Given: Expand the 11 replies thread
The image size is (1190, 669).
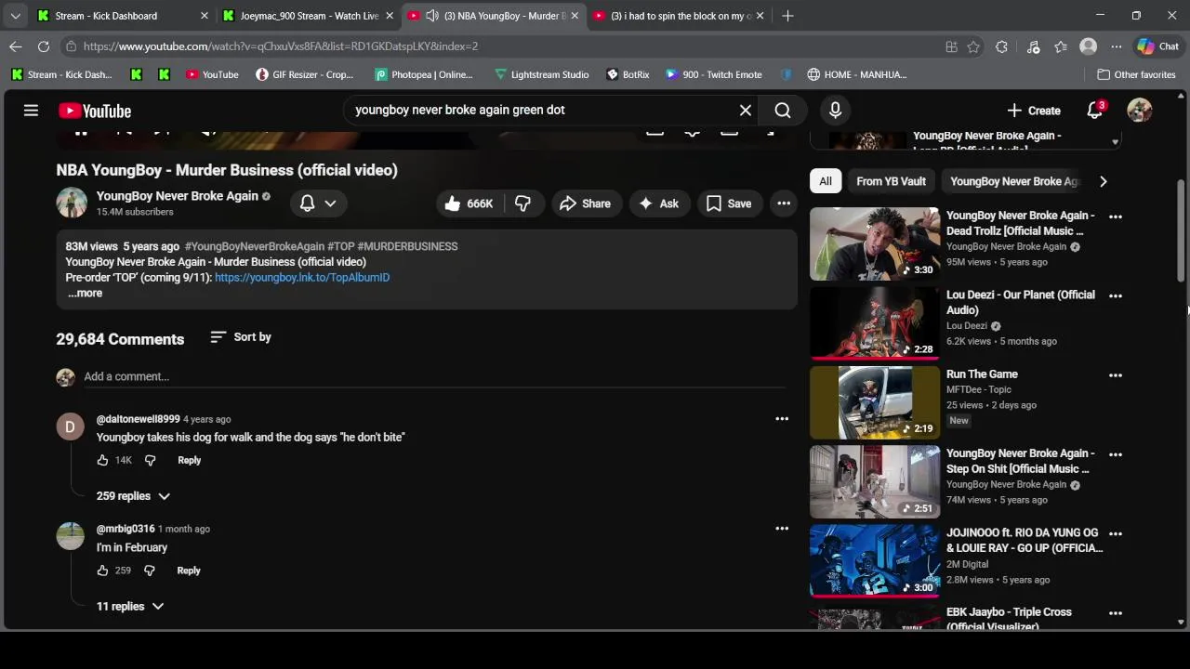Looking at the screenshot, I should 130,606.
